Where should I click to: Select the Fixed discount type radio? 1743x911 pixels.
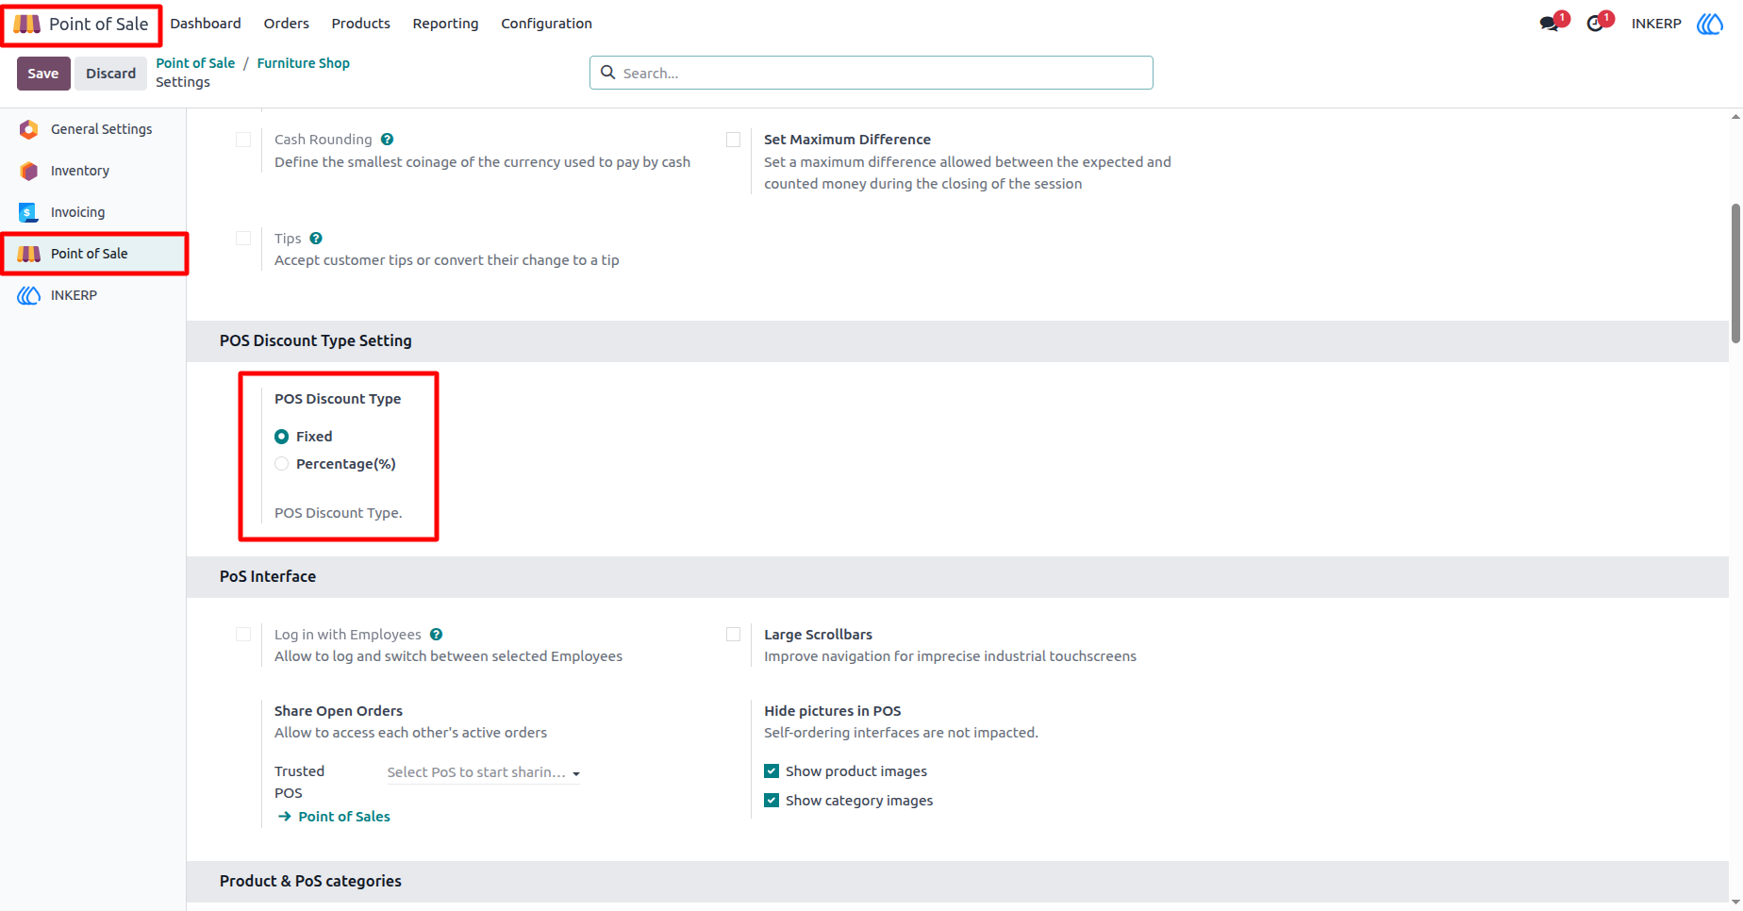(x=281, y=437)
